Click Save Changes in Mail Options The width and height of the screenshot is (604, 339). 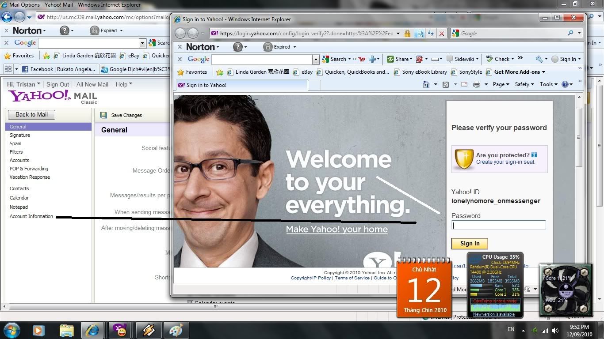tap(121, 115)
